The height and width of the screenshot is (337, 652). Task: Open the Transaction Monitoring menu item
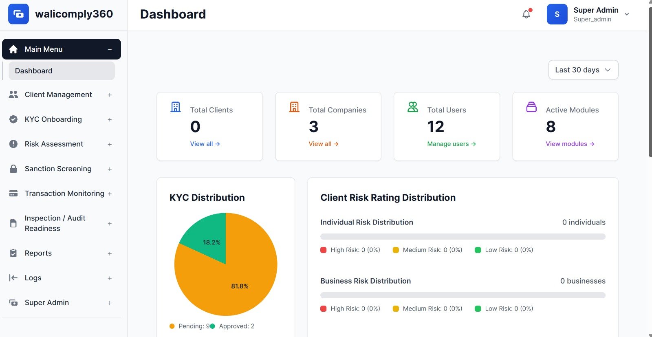64,194
